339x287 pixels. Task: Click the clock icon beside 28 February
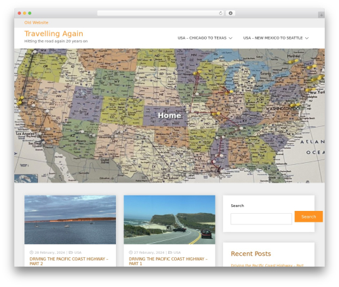[31, 252]
